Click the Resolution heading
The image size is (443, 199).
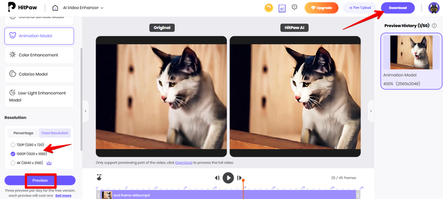[15, 117]
